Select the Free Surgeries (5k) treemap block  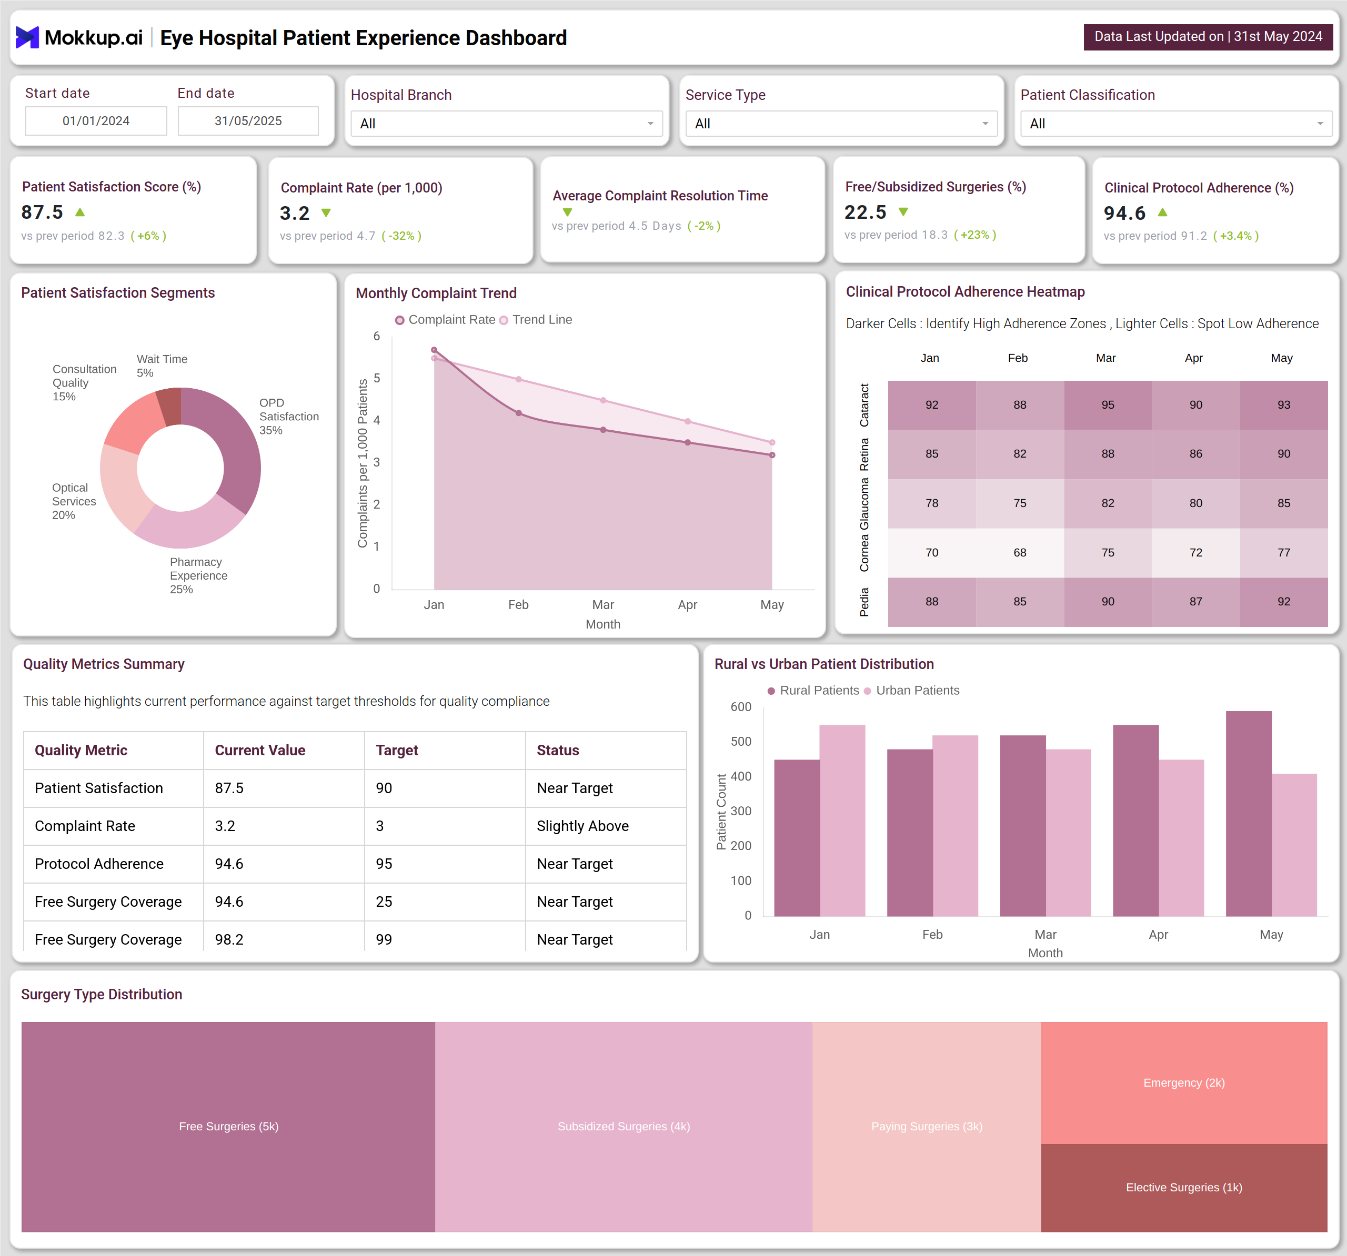228,1127
